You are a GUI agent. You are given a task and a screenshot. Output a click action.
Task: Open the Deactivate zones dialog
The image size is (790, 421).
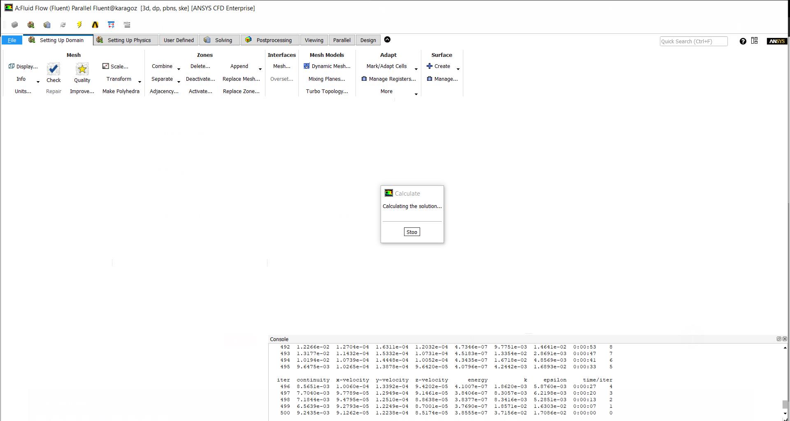200,79
